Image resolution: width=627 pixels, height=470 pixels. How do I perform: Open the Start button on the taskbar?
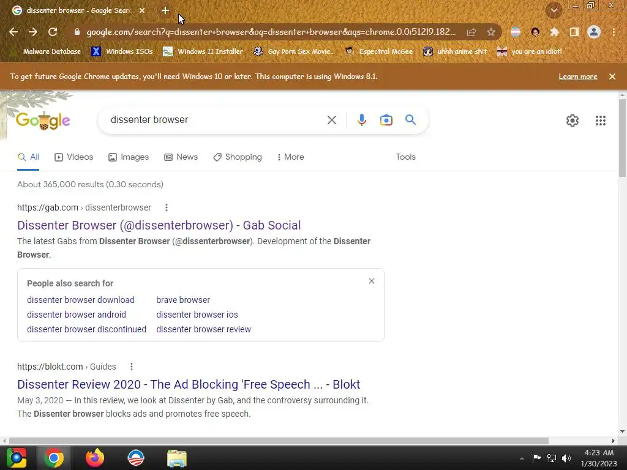[x=17, y=458]
